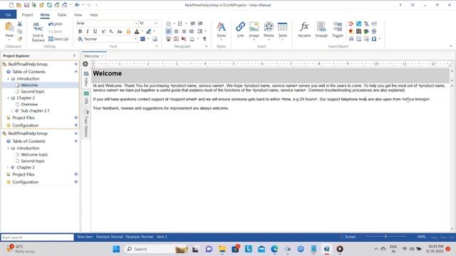Click Select All in Editing group
456x256 pixels.
click(58, 39)
